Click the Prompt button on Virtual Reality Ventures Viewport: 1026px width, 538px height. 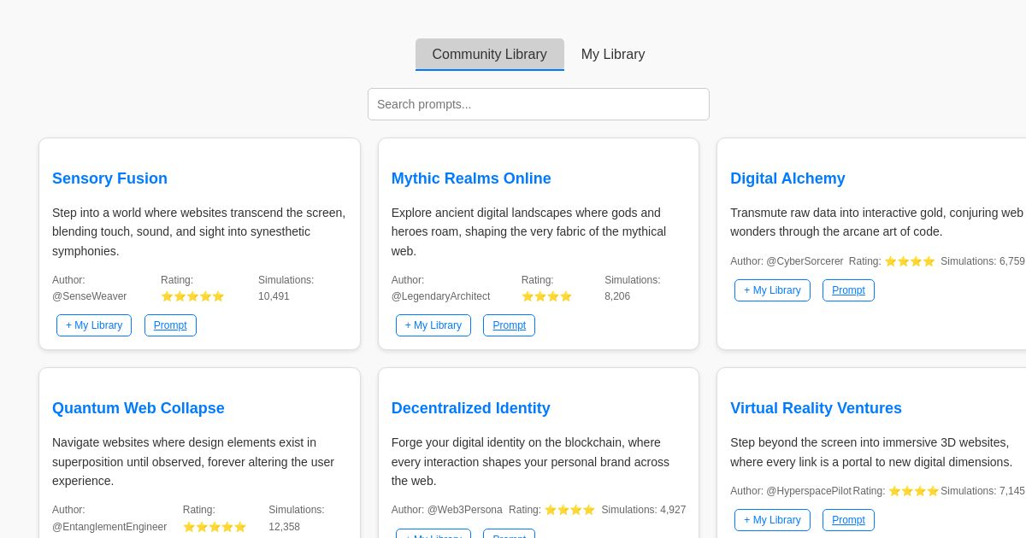[x=848, y=520]
